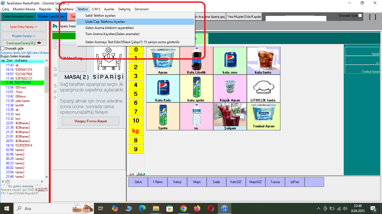The width and height of the screenshot is (382, 214).
Task: Choose Sabit Telefon ayarları menu entry
Action: (135, 16)
